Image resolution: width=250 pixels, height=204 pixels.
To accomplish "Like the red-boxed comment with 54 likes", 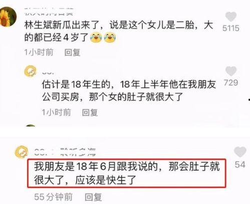I will (240, 152).
